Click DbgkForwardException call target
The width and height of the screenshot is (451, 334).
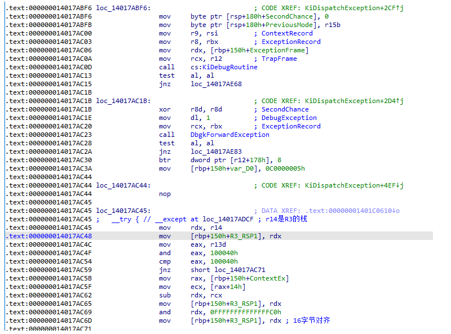230,135
